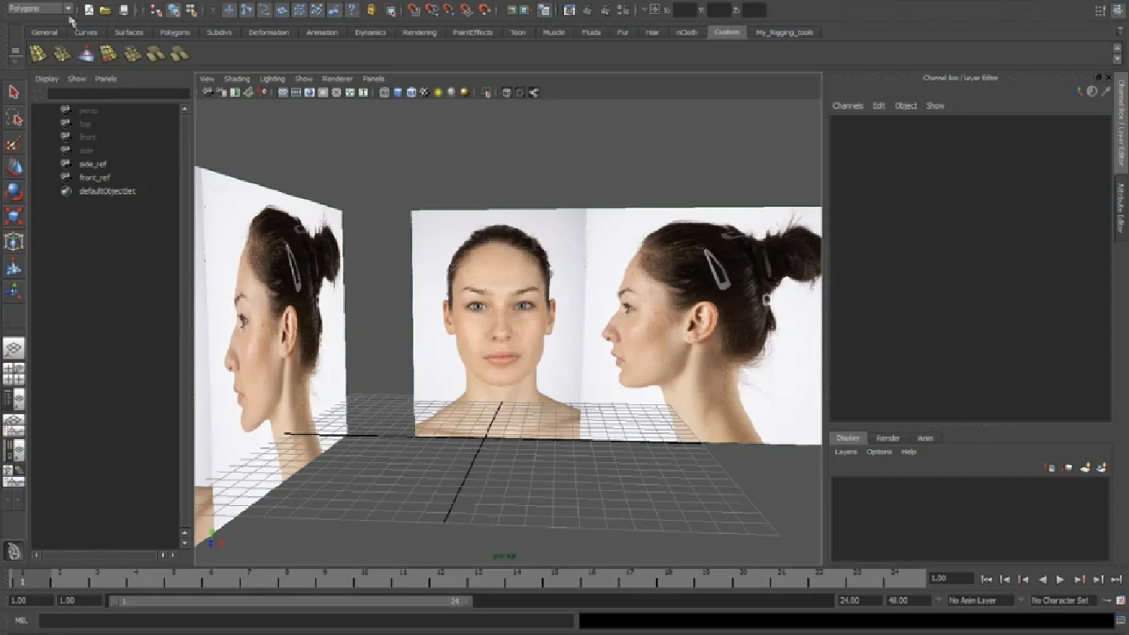Switch to single perspective view layout
Screen dimensions: 1129x635
pyautogui.click(x=13, y=348)
